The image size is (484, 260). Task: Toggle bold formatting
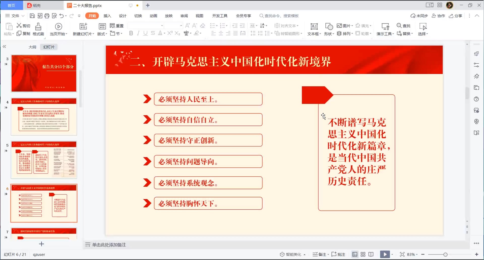pos(131,33)
